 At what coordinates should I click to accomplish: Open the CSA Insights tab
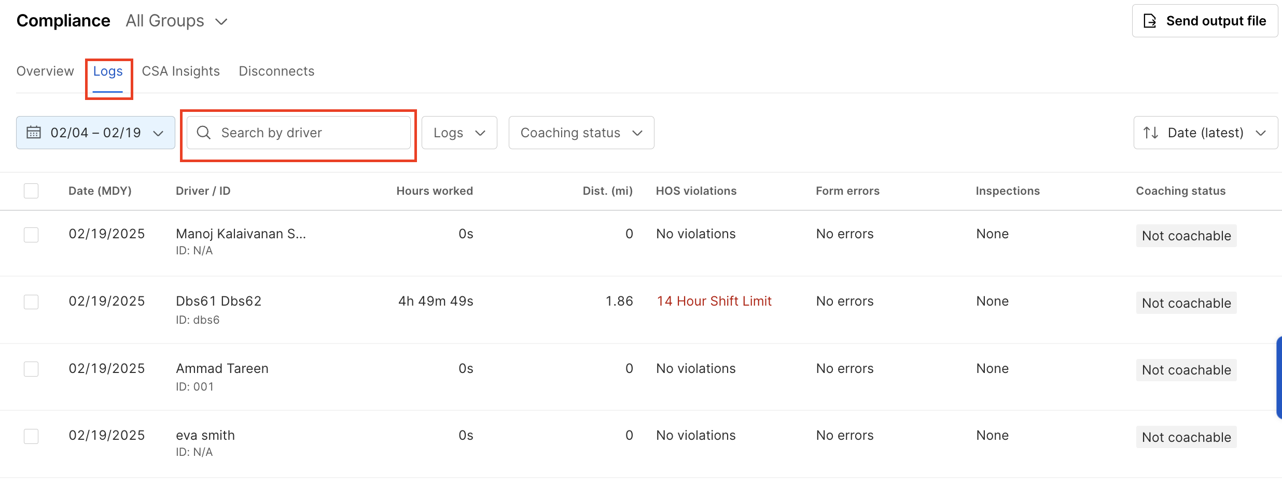pos(180,71)
